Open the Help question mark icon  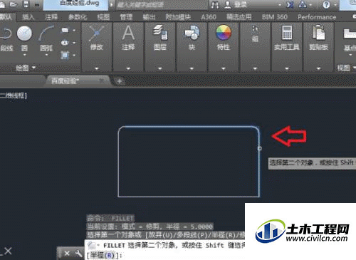pyautogui.click(x=326, y=5)
